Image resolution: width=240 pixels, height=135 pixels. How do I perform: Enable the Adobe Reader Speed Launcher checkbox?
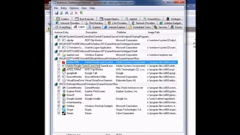(x=59, y=66)
